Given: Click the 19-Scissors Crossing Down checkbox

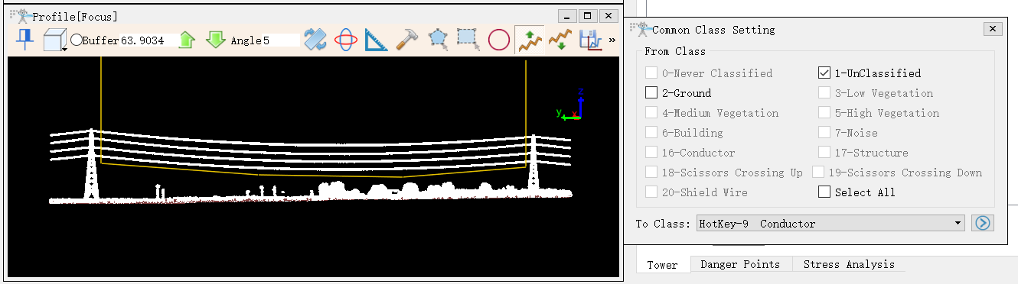Looking at the screenshot, I should [818, 173].
